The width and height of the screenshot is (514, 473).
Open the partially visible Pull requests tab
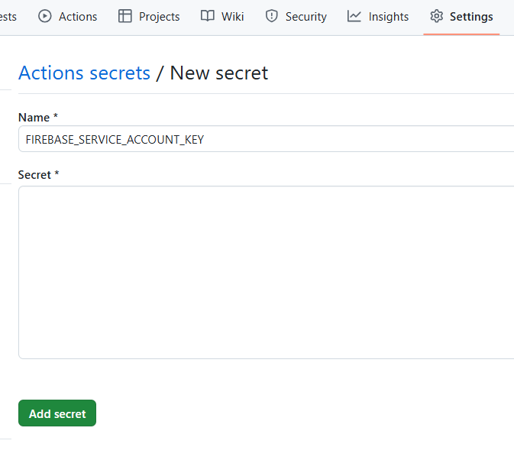click(8, 17)
